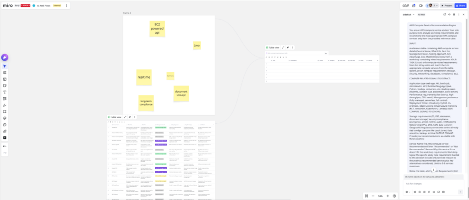
Task: Choose the Sticky note tool
Action: pos(5,85)
